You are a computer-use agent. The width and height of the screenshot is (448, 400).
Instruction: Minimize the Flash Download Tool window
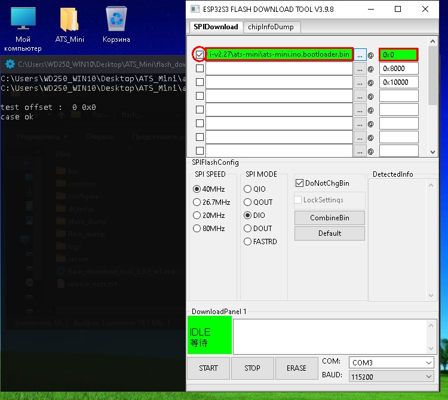click(371, 9)
